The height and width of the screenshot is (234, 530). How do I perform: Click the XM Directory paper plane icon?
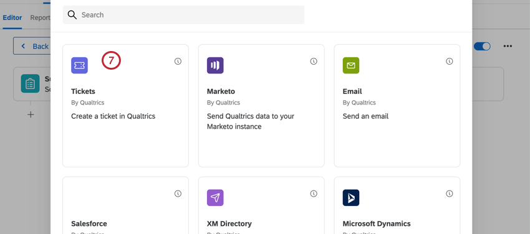coord(215,197)
